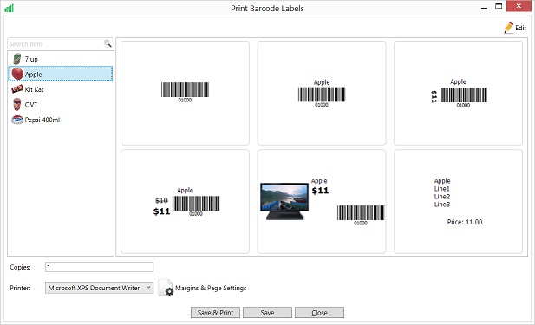
Task: Choose the barcode-only label template
Action: pos(185,93)
